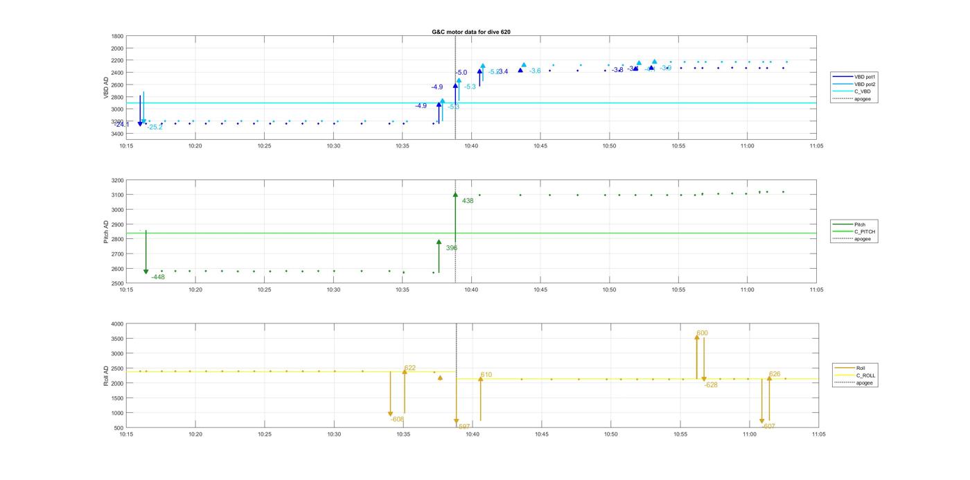Click the '10:30' tick under the Pitch plot
The width and height of the screenshot is (970, 480).
click(333, 290)
